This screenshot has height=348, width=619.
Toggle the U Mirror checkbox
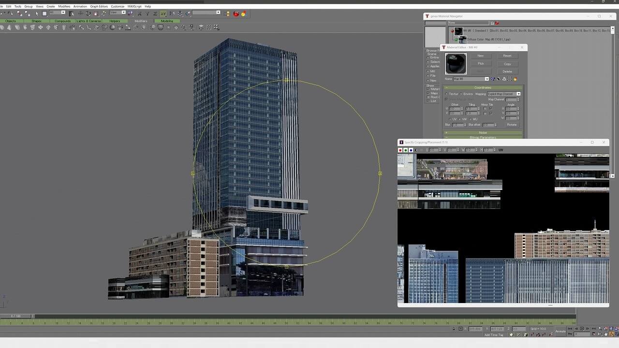pos(485,109)
